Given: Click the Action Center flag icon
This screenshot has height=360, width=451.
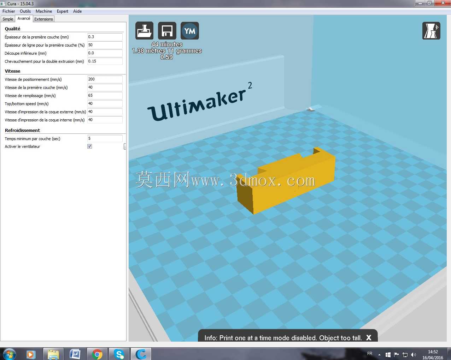Looking at the screenshot, I should click(397, 355).
